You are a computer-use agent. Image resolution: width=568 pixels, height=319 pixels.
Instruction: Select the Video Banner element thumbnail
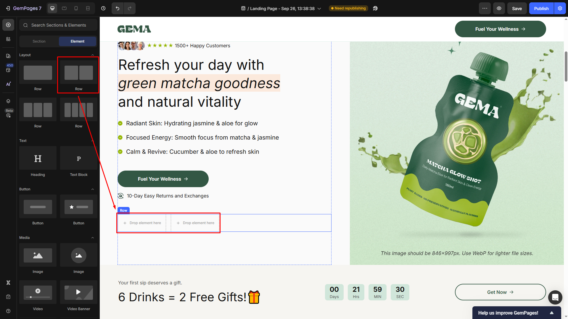click(x=79, y=292)
